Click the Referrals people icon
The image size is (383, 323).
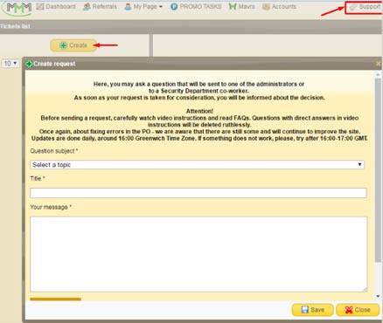pos(87,6)
